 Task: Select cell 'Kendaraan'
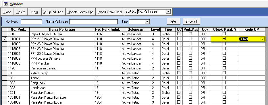62,88
